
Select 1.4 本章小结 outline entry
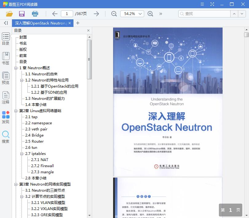(36, 105)
